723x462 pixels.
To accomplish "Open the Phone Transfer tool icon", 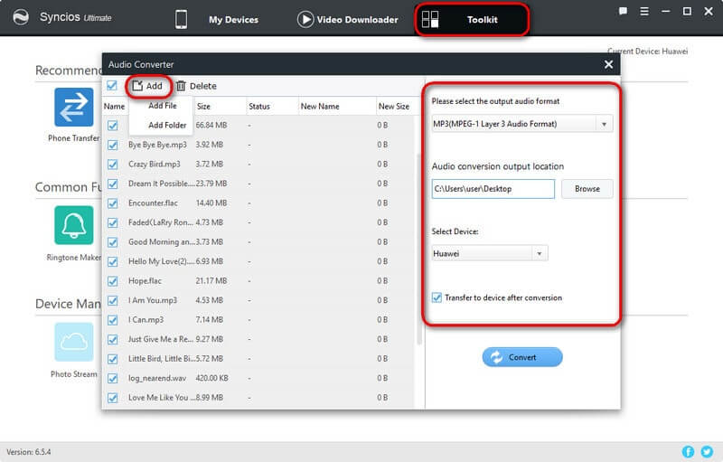I will pos(74,107).
